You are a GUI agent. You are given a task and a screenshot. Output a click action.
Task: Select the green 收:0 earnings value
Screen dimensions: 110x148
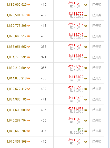[81, 129]
